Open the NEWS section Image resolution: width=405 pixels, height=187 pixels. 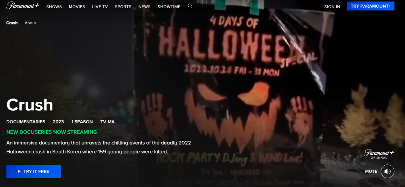click(x=144, y=7)
